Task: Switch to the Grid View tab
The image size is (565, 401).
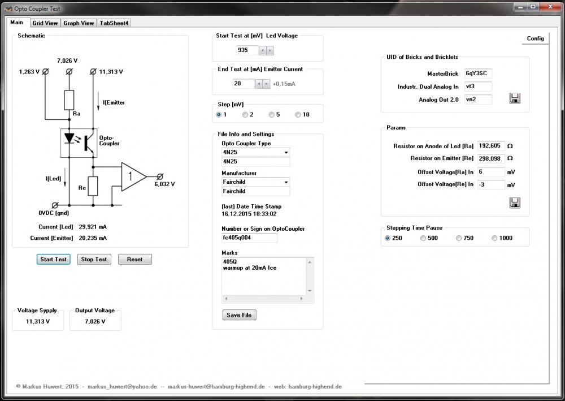Action: tap(45, 23)
